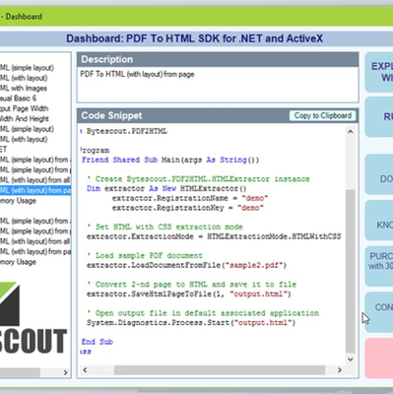Select the "sual Basic 6" list entry
Viewport: 393px width, 394px height.
coord(18,98)
